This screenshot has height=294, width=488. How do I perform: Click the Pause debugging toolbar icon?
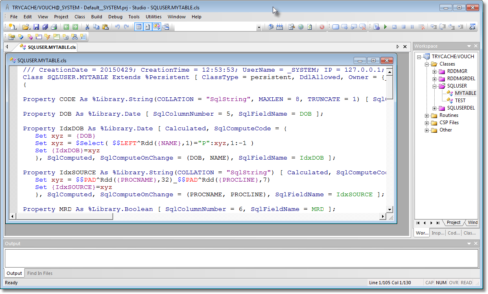pyautogui.click(x=412, y=27)
